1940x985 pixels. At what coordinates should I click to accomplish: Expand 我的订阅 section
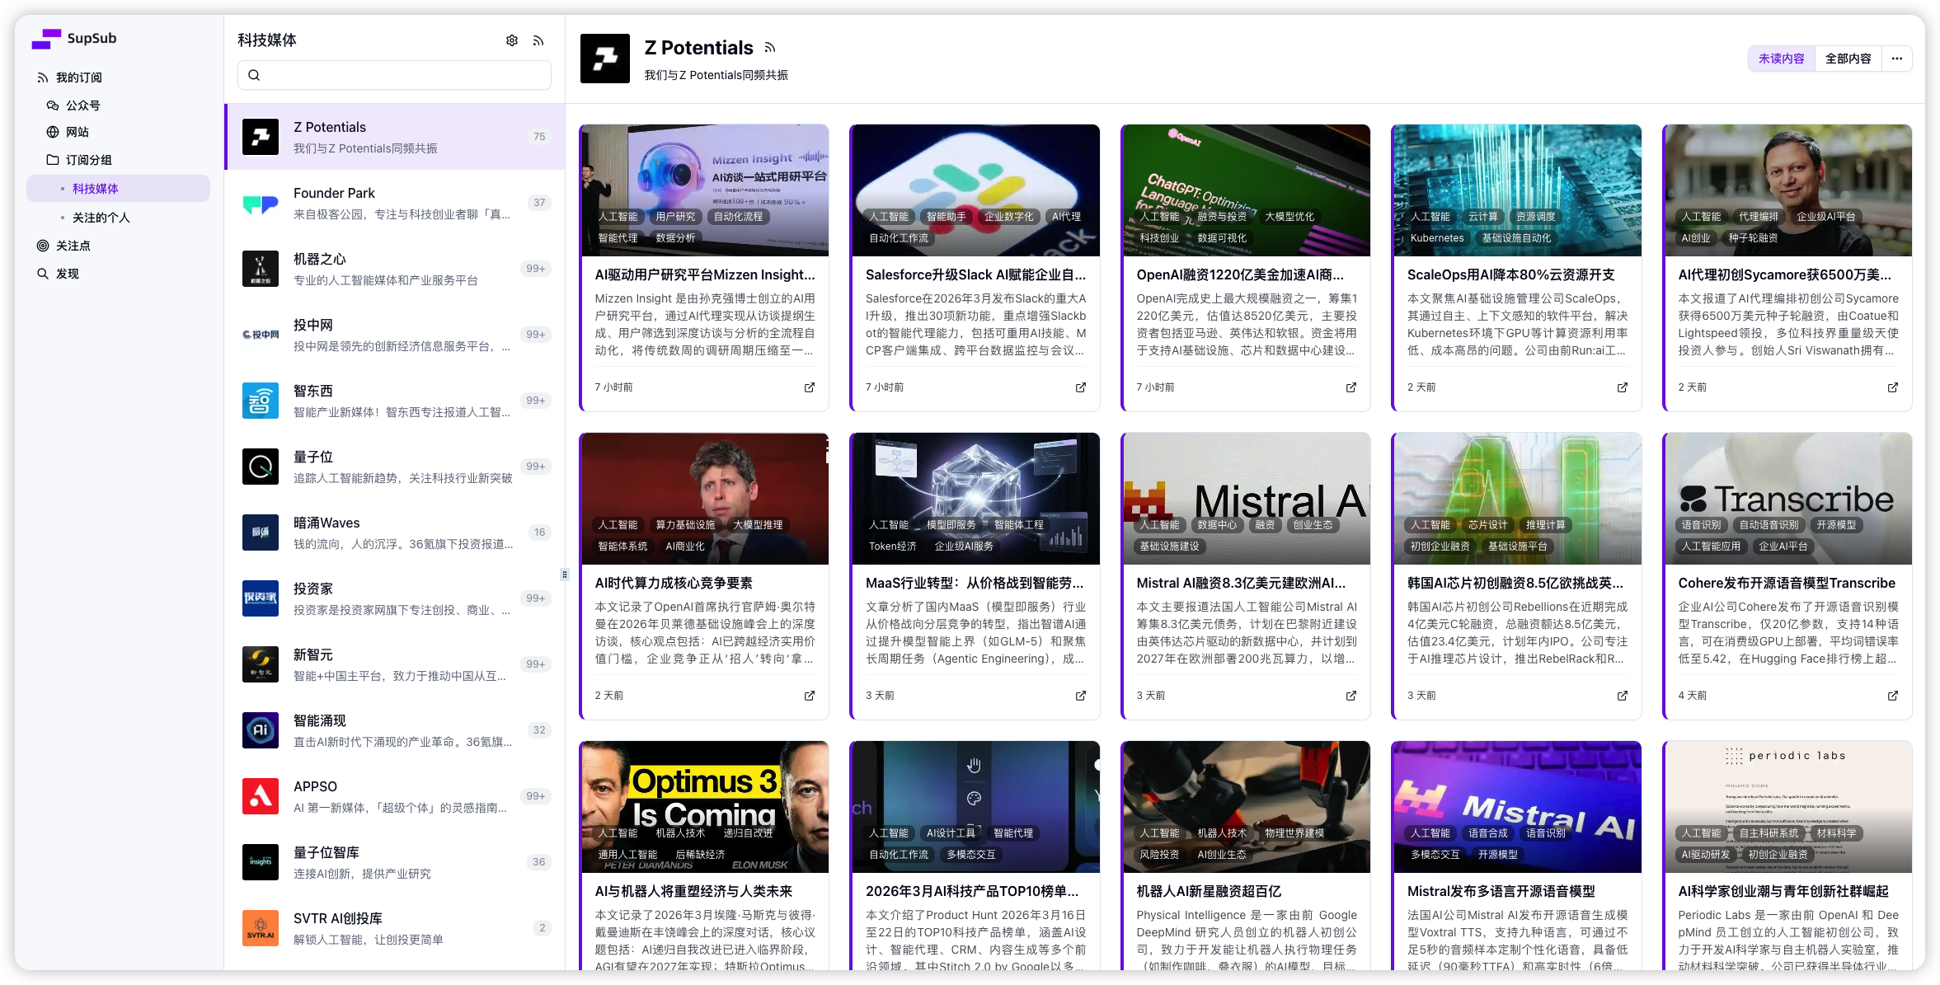pos(118,77)
